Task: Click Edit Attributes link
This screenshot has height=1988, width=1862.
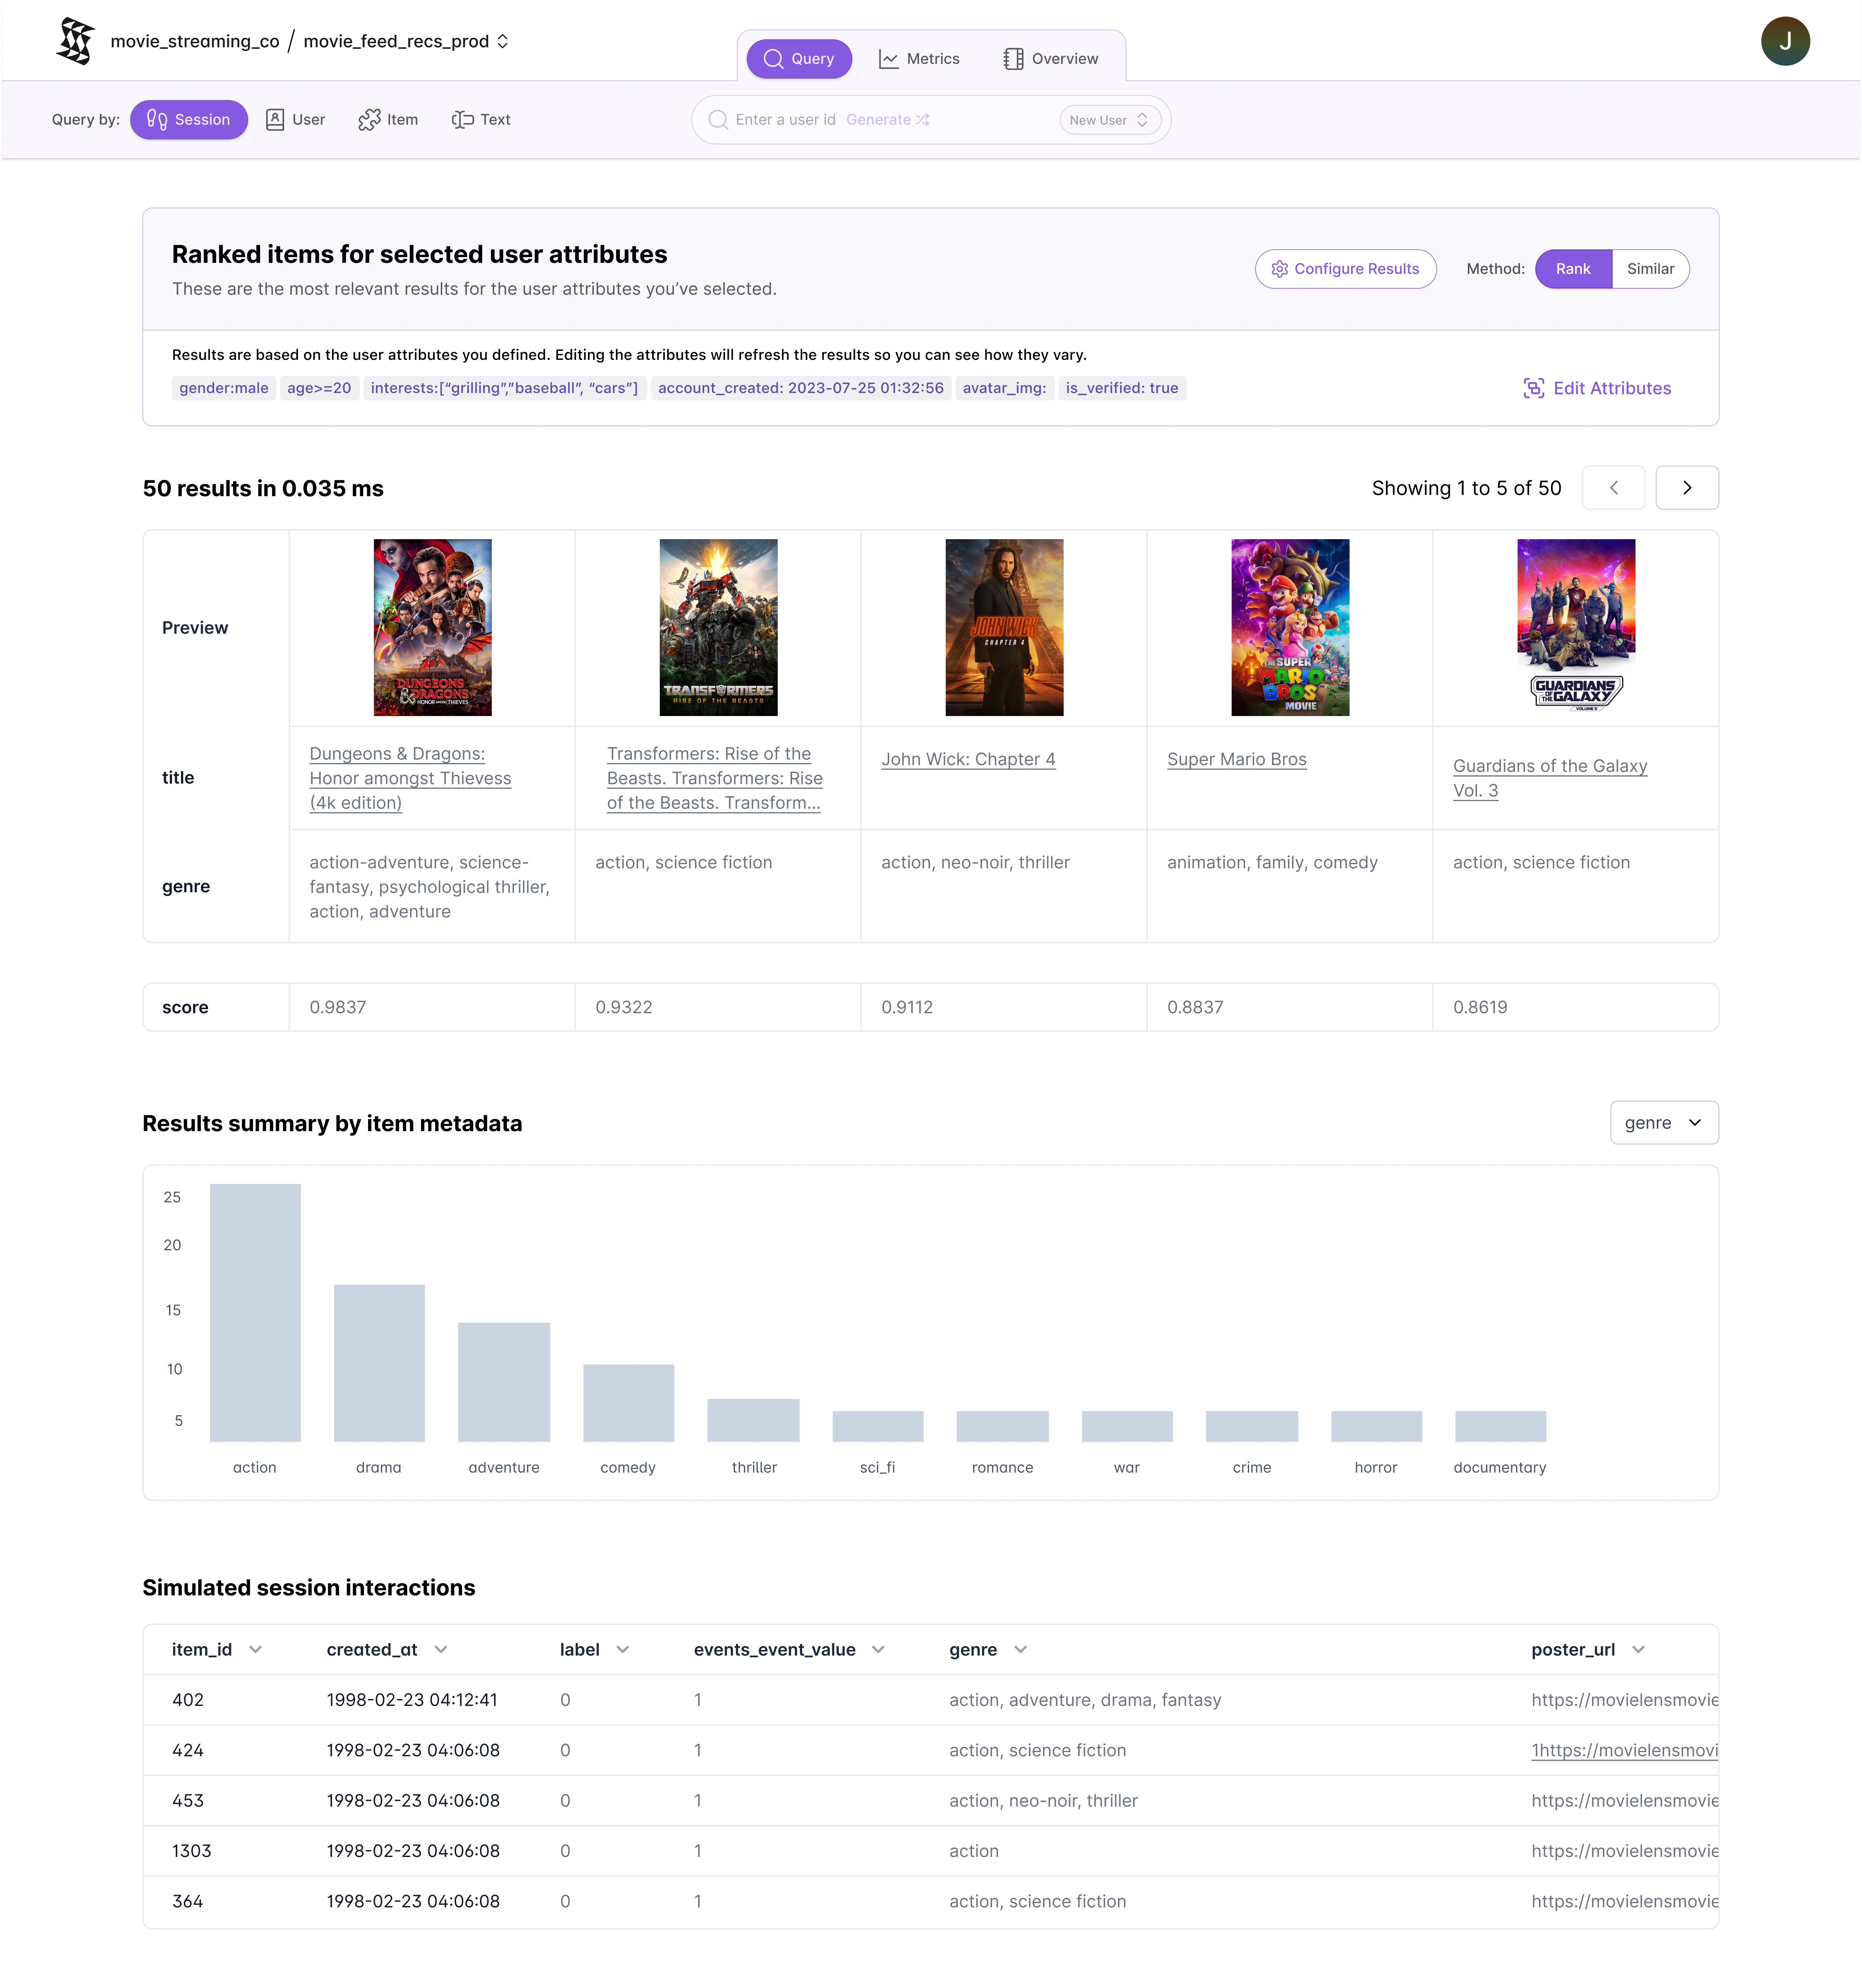Action: 1597,388
